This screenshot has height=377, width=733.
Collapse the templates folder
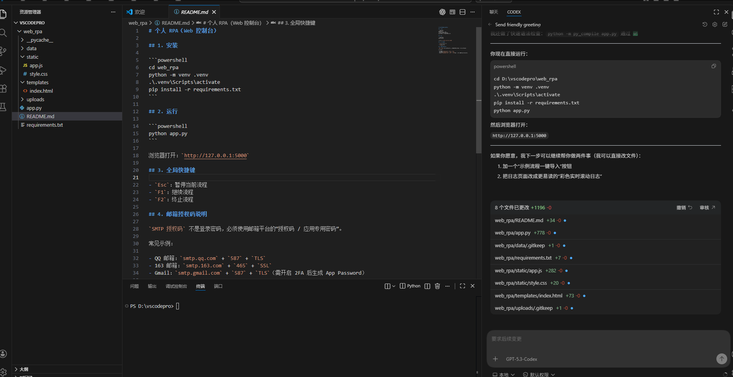tap(22, 82)
